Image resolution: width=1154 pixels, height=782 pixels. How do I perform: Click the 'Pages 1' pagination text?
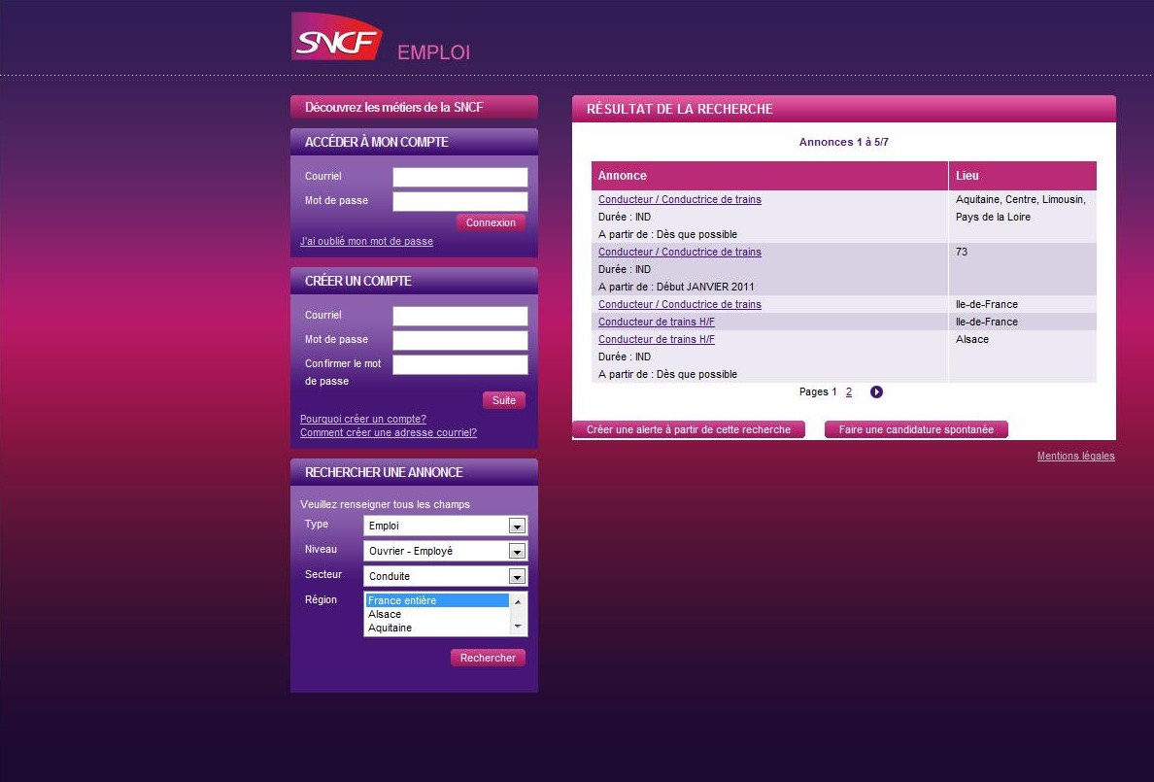pyautogui.click(x=818, y=391)
